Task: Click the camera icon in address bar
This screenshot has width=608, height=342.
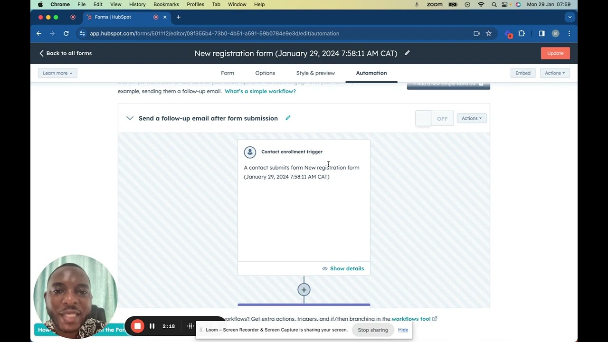Action: pos(476,33)
